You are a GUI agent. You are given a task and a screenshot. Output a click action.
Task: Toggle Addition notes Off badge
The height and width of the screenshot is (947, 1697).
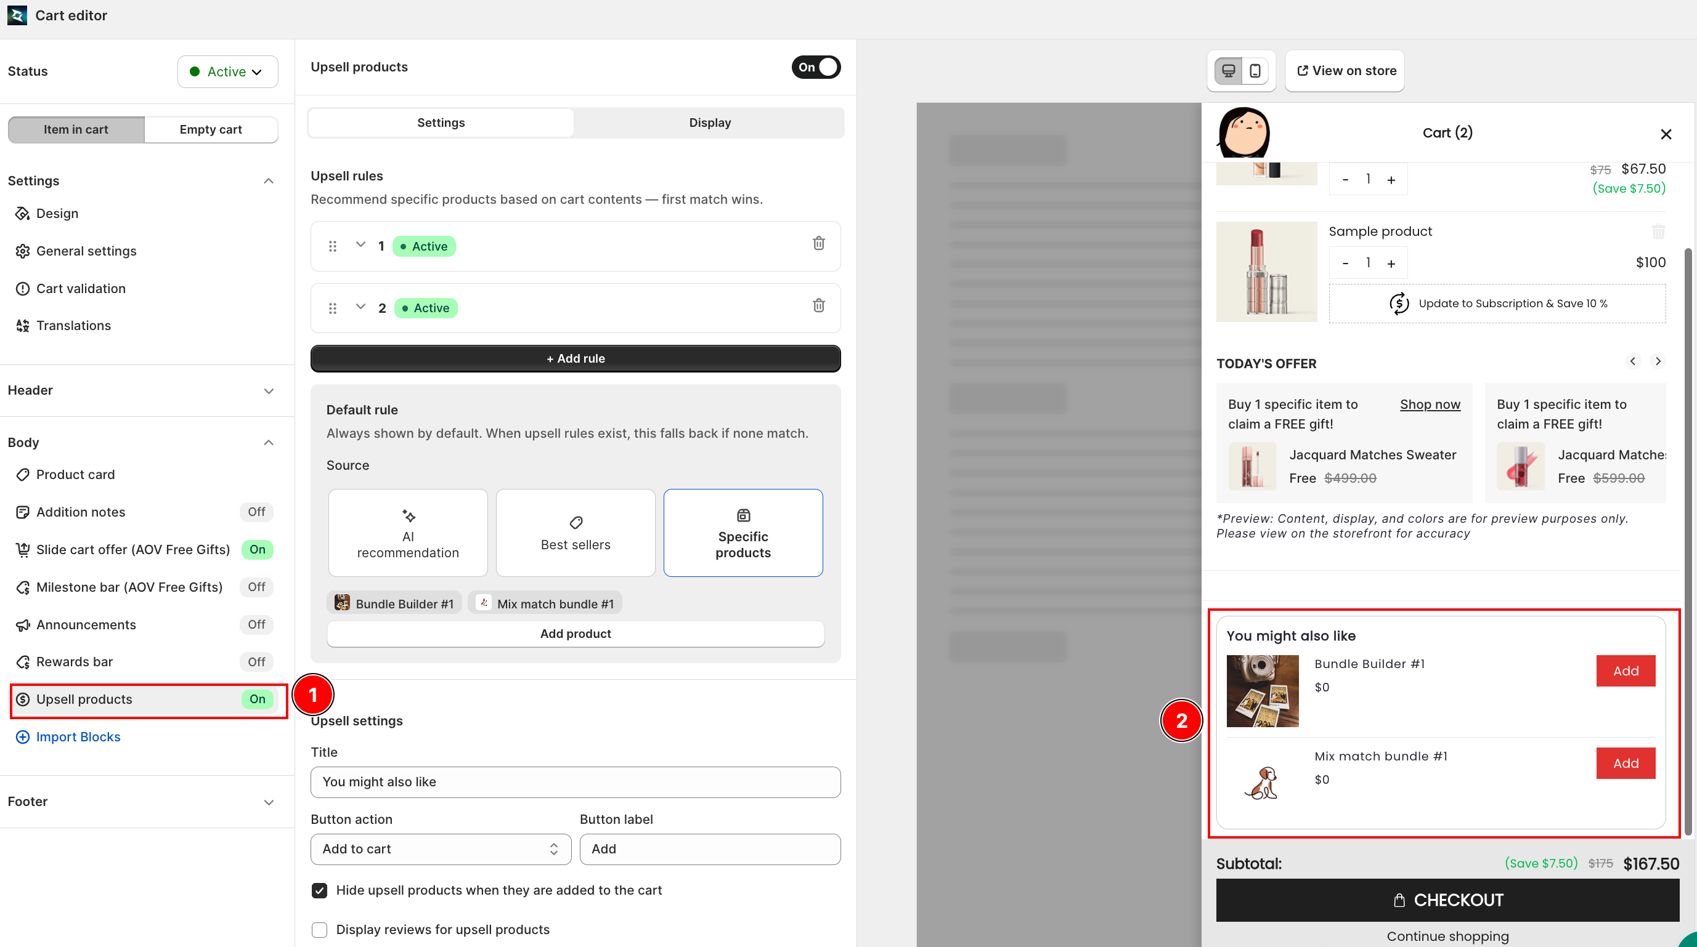pos(256,512)
